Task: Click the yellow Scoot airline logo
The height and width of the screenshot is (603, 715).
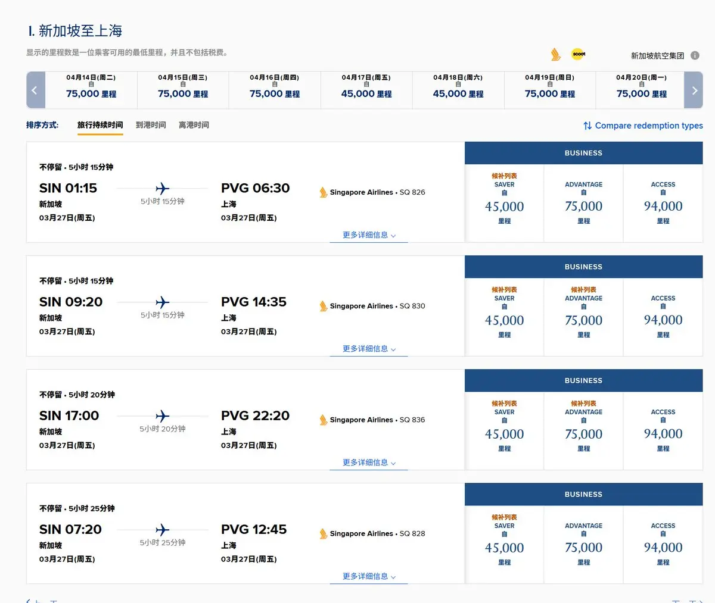Action: 578,54
